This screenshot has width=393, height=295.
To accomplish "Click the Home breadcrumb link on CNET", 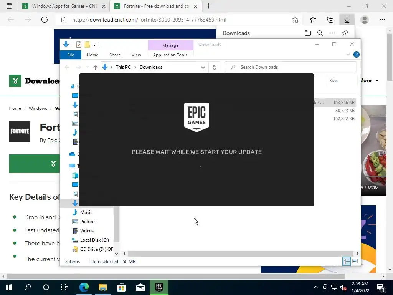I will [15, 108].
